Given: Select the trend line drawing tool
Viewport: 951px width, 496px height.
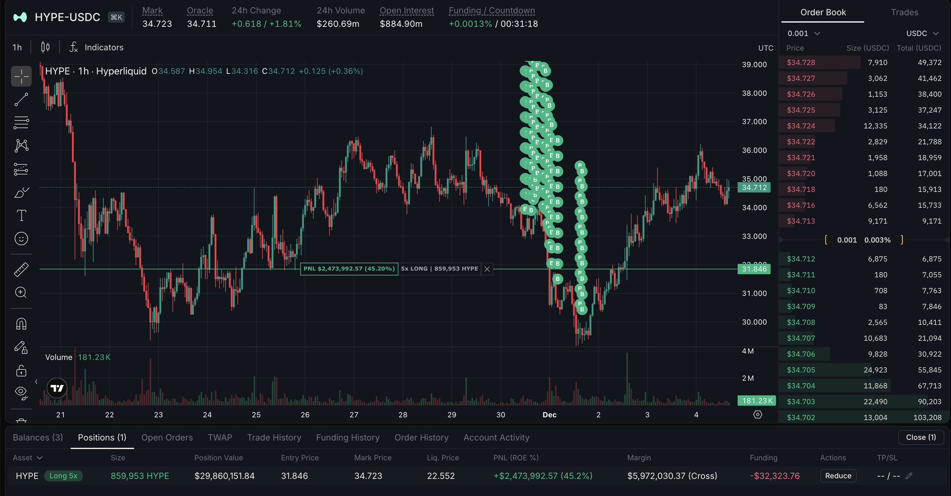Looking at the screenshot, I should coord(21,99).
